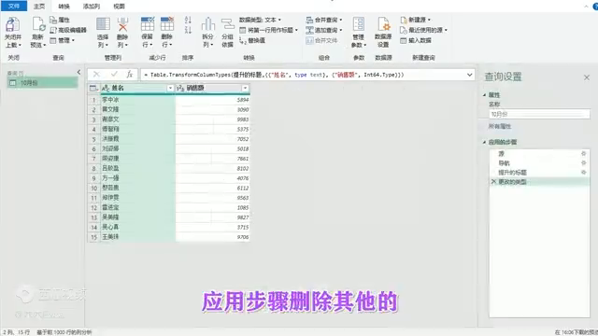Click the sales cell with value 4076
Image resolution: width=598 pixels, height=336 pixels.
coord(212,178)
